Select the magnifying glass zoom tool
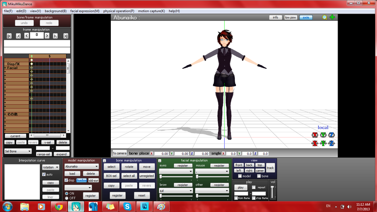 pyautogui.click(x=324, y=17)
